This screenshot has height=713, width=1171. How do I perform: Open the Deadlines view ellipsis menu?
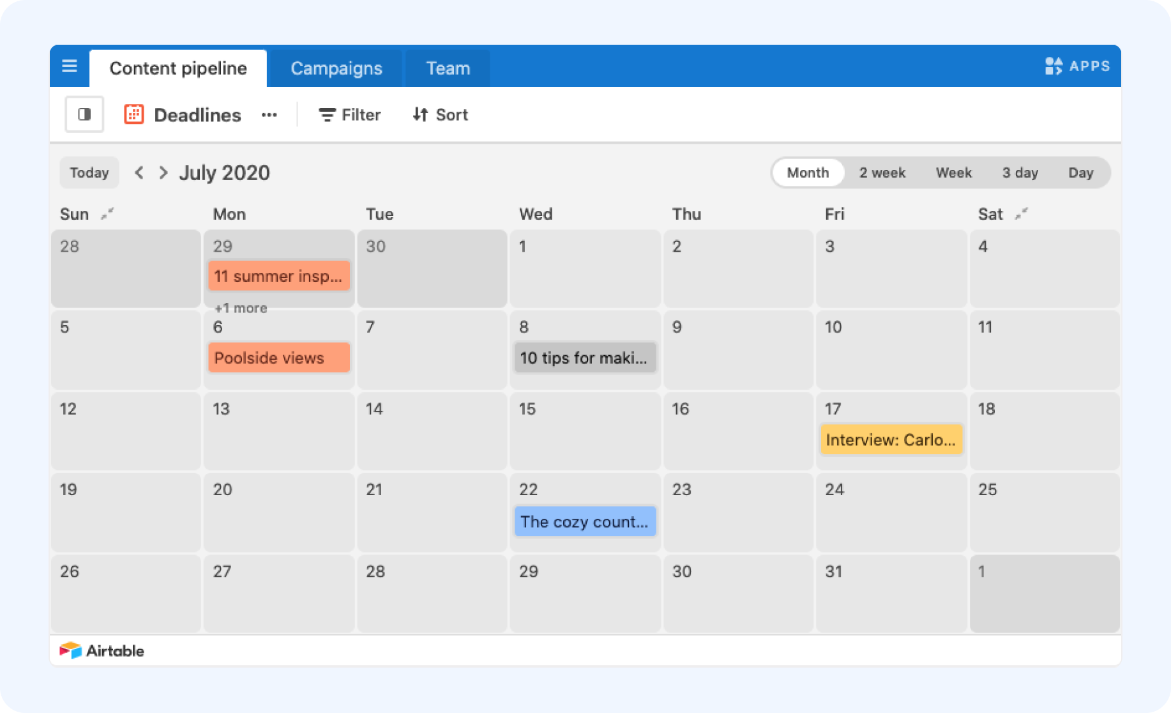(x=269, y=116)
